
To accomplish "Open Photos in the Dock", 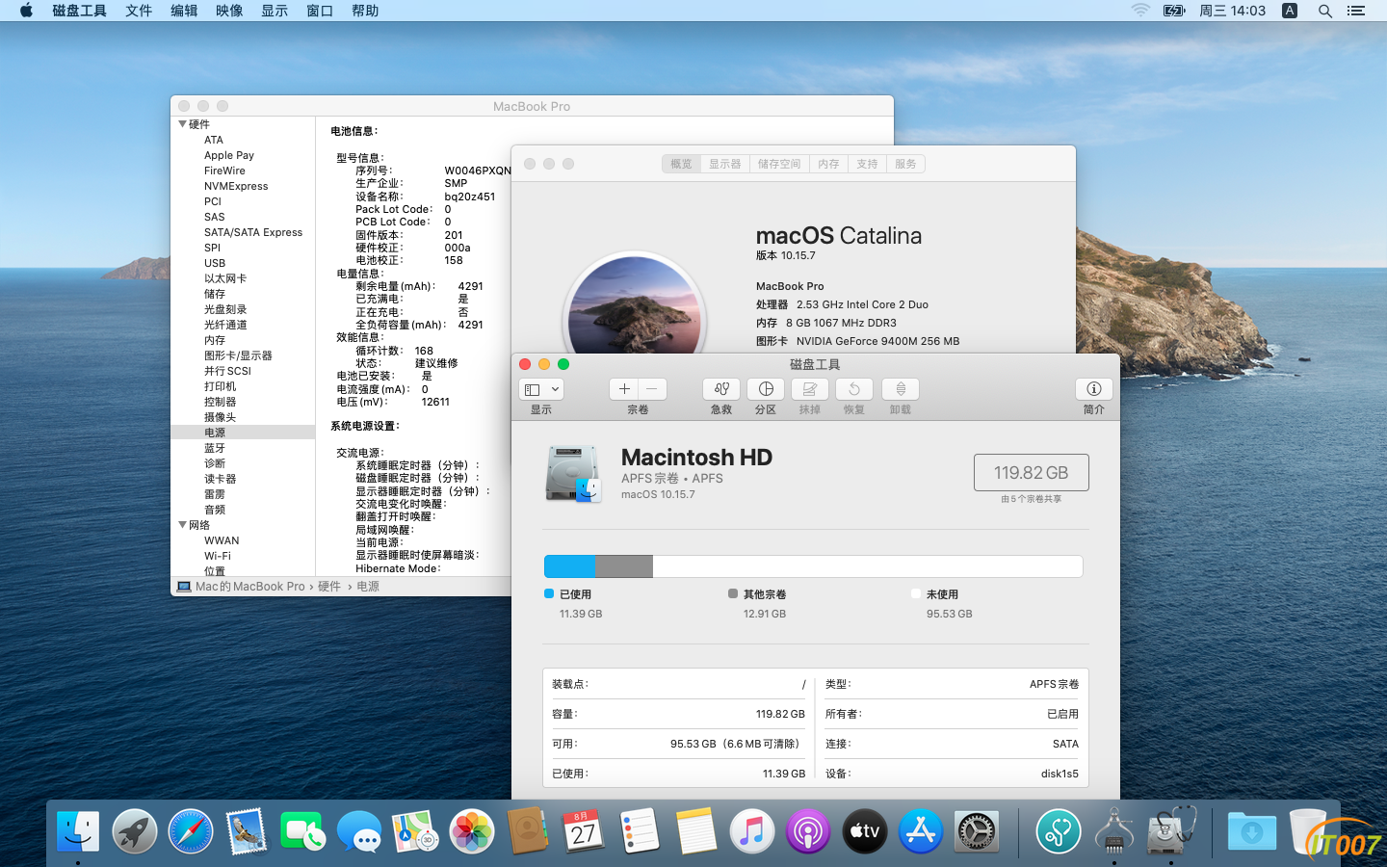I will tap(472, 830).
